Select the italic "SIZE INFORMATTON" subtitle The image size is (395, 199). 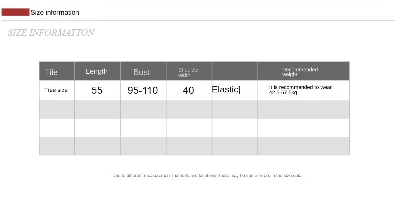51,33
